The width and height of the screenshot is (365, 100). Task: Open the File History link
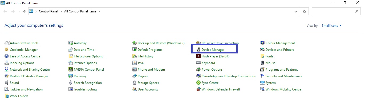145,56
